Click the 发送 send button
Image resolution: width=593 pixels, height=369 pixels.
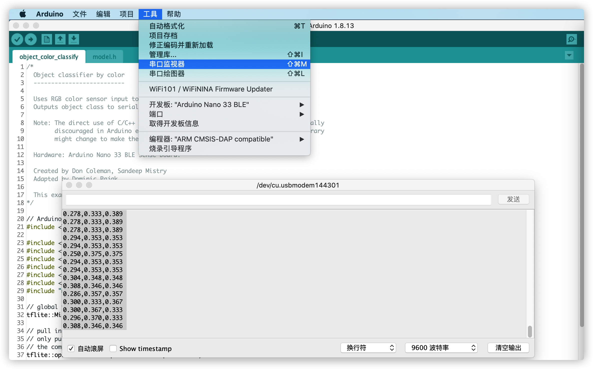(x=513, y=199)
